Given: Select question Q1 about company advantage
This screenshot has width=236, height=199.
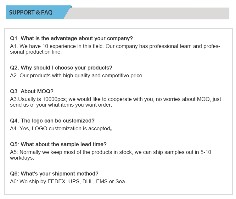Looking at the screenshot, I should 71,38.
